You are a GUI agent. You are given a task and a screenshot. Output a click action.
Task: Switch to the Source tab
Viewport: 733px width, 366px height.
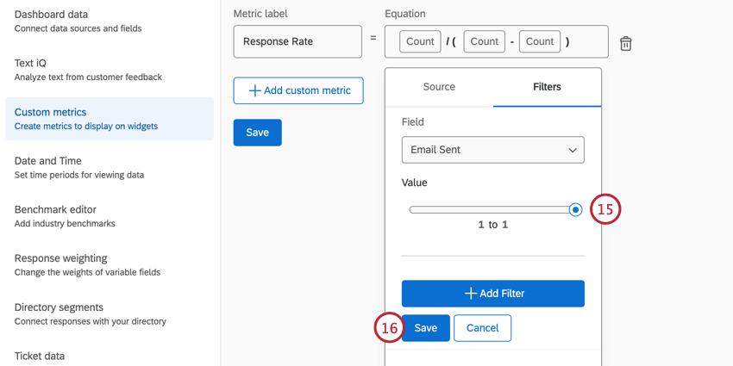439,87
